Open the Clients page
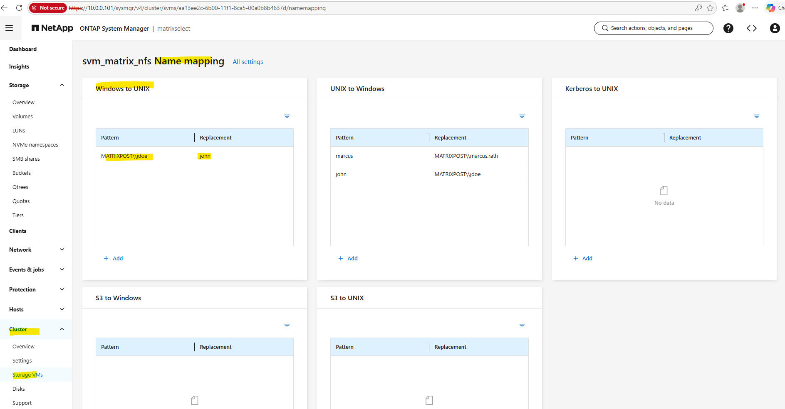This screenshot has height=409, width=785. click(18, 231)
